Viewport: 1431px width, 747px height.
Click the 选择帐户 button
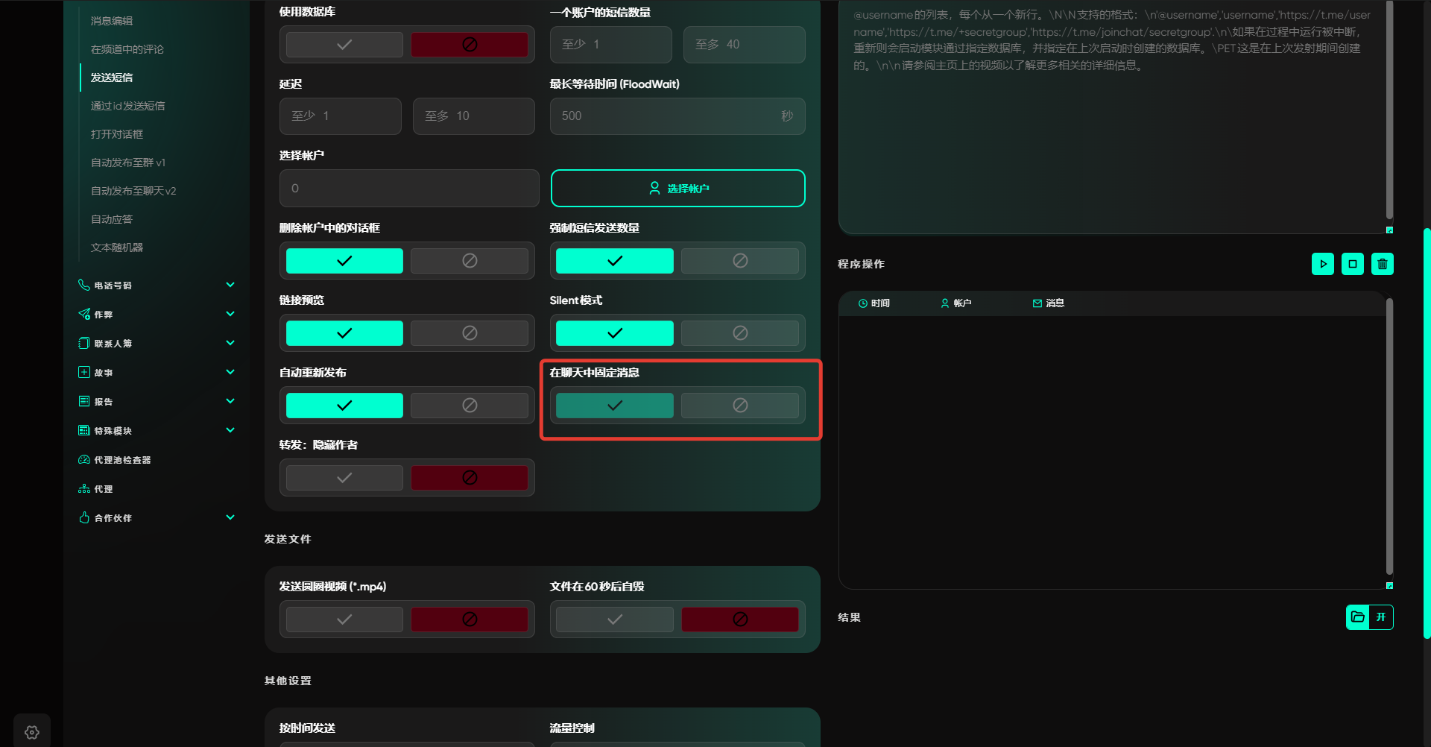tap(677, 189)
